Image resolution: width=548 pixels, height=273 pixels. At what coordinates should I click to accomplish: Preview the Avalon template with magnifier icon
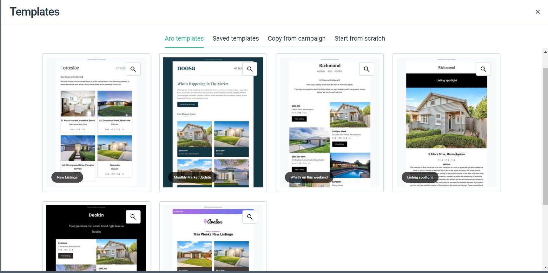(x=250, y=217)
